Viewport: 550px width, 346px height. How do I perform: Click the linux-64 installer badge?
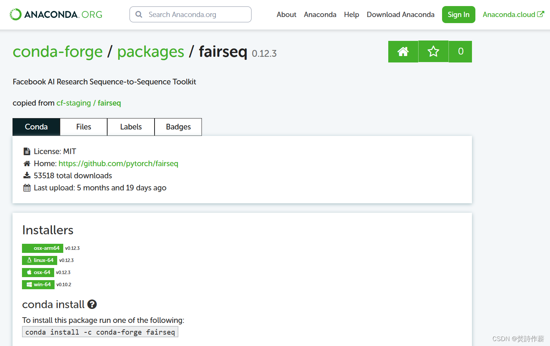tap(39, 260)
